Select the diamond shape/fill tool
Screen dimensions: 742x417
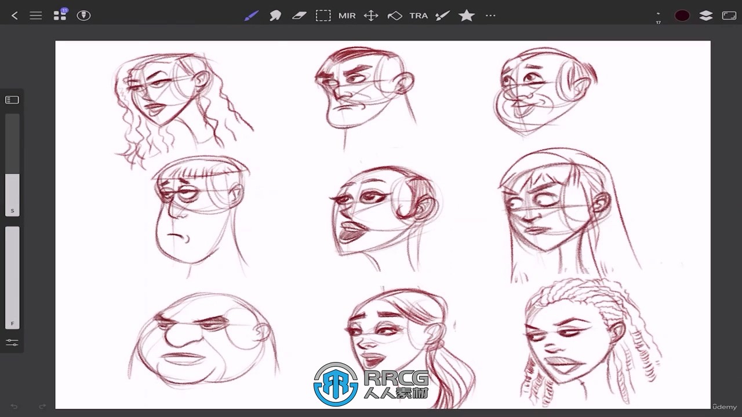pyautogui.click(x=395, y=16)
